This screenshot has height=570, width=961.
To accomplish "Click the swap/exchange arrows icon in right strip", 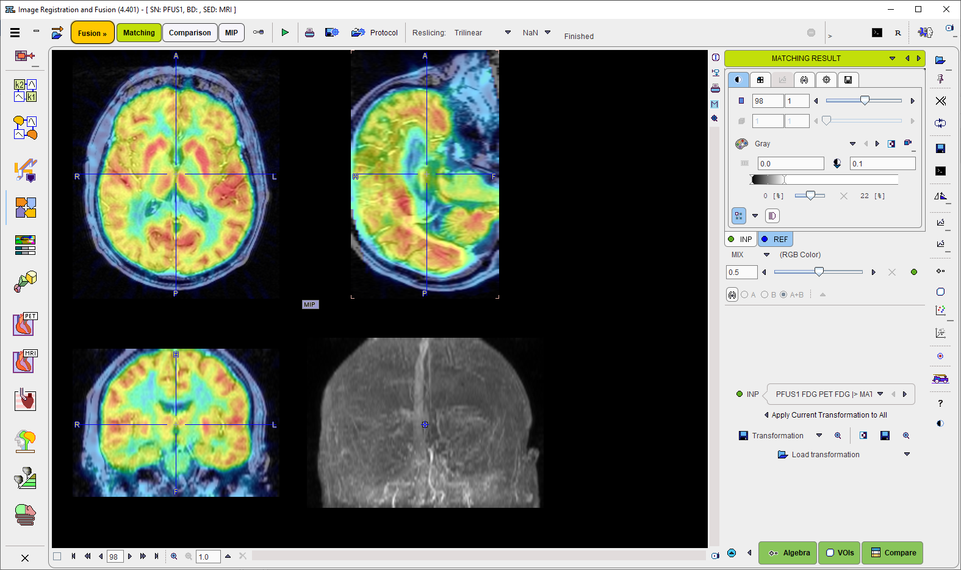I will [940, 123].
